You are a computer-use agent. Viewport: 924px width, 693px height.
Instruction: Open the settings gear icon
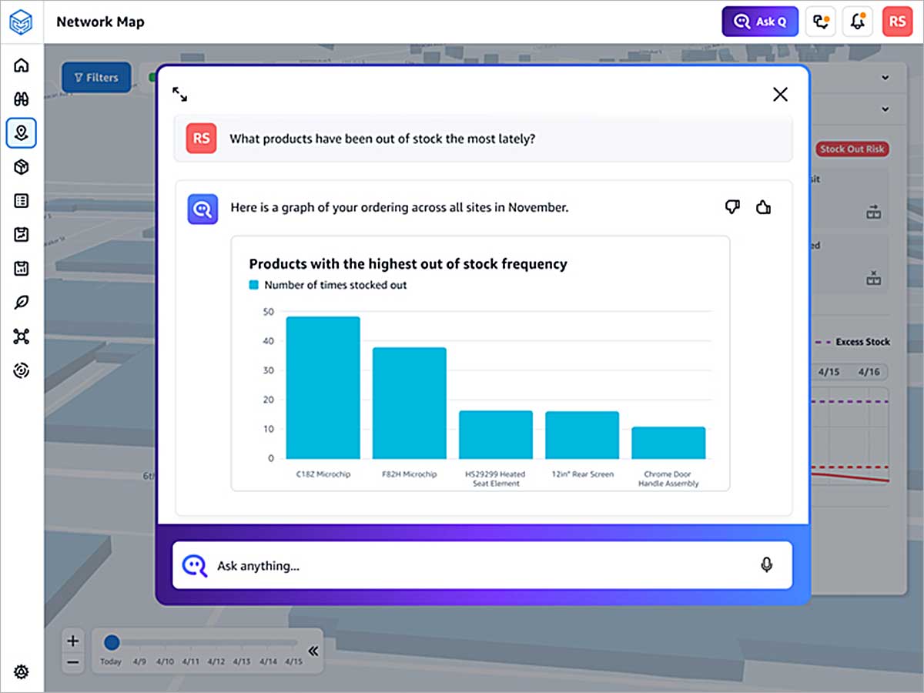coord(22,672)
